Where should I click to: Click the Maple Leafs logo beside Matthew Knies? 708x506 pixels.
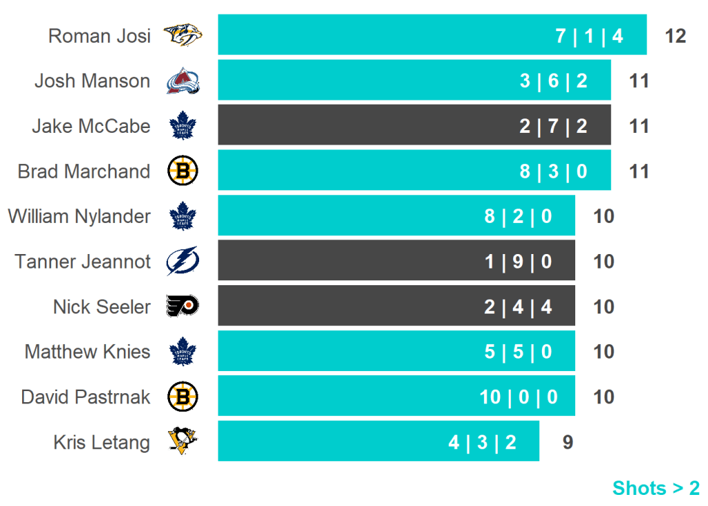pyautogui.click(x=183, y=352)
